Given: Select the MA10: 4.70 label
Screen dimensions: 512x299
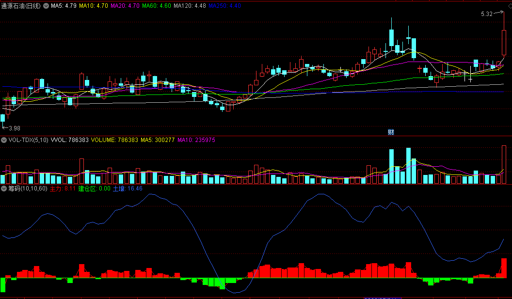Looking at the screenshot, I should pyautogui.click(x=94, y=6).
